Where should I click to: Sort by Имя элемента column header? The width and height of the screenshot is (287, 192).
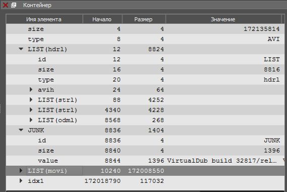point(44,19)
